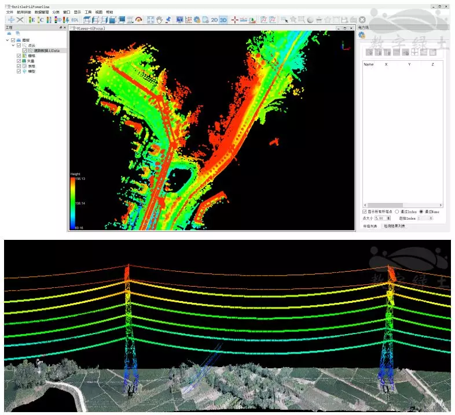Open the Tools (工具) menu
The width and height of the screenshot is (455, 415).
pos(88,12)
